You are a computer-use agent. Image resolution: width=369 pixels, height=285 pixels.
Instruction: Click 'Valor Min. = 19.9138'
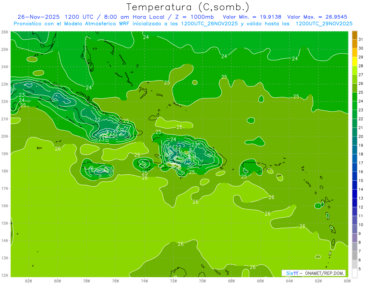252,17
